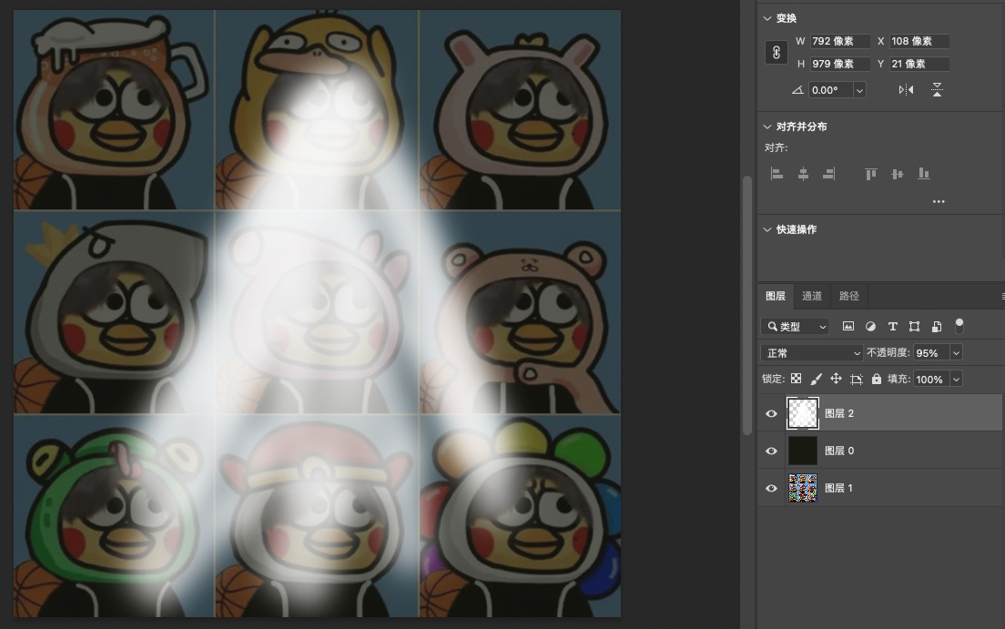The image size is (1005, 629).
Task: Lock layer position
Action: pyautogui.click(x=836, y=379)
